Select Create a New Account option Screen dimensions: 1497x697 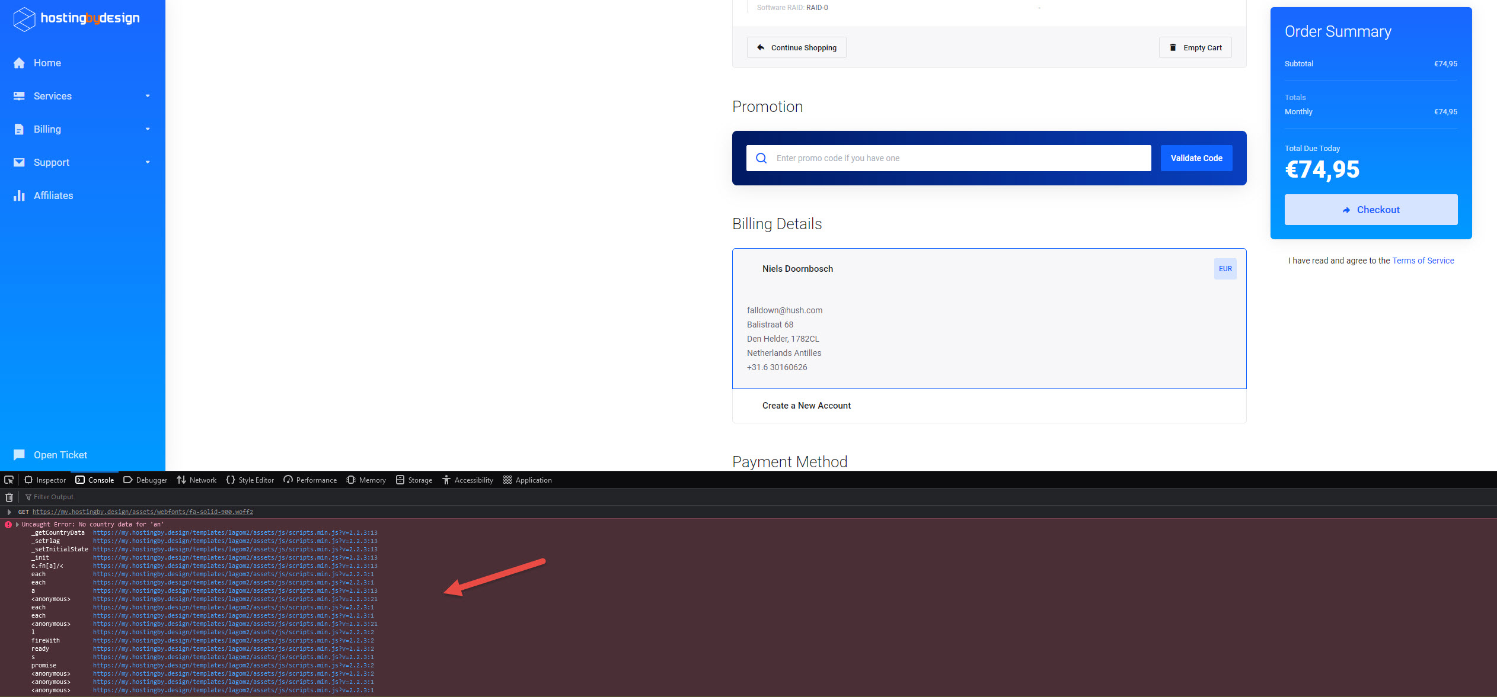(x=806, y=406)
